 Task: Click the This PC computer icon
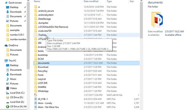(x=6, y=61)
